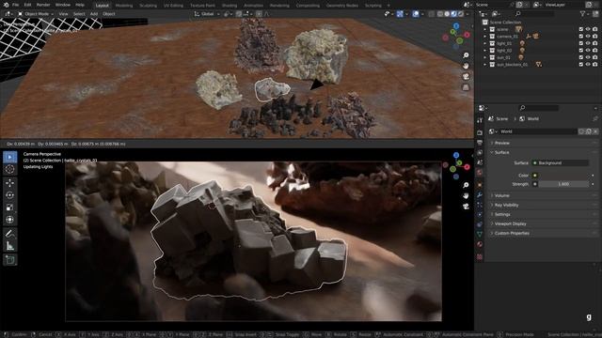Expand the Custom Properties panel

543,234
